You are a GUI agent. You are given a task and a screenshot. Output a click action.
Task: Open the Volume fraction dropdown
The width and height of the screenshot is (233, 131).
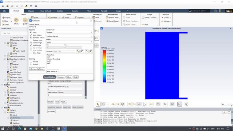(70, 36)
